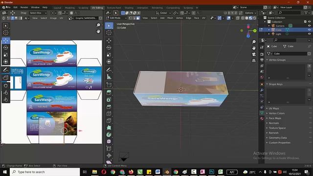Toggle Collection visibility eye icon
313x176 pixels.
click(x=309, y=22)
